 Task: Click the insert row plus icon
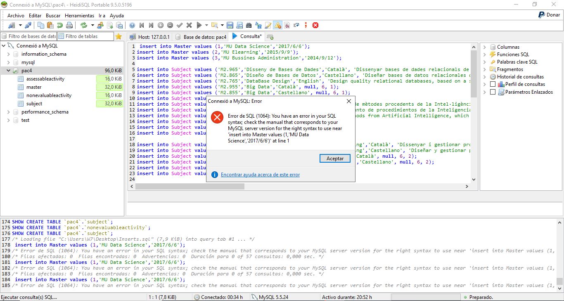(161, 25)
